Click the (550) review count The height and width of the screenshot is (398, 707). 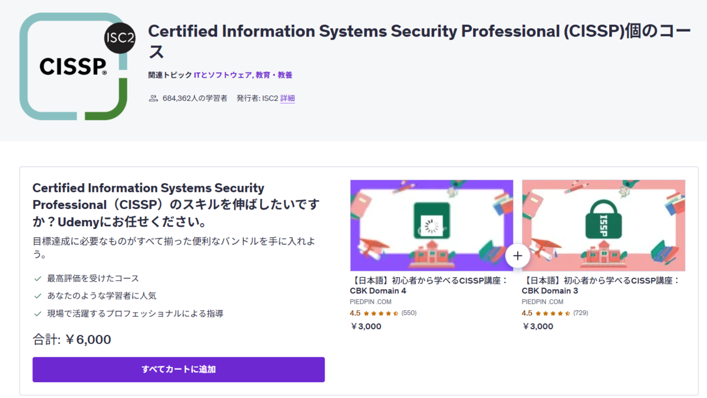point(409,313)
